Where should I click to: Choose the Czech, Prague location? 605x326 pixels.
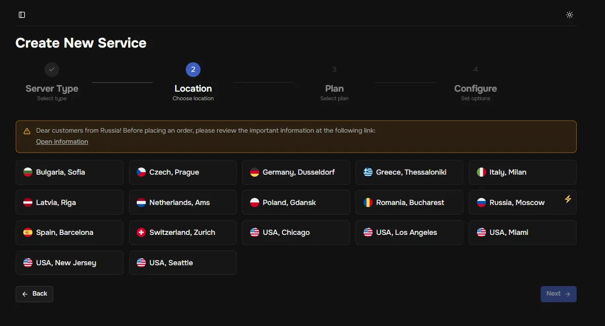183,172
